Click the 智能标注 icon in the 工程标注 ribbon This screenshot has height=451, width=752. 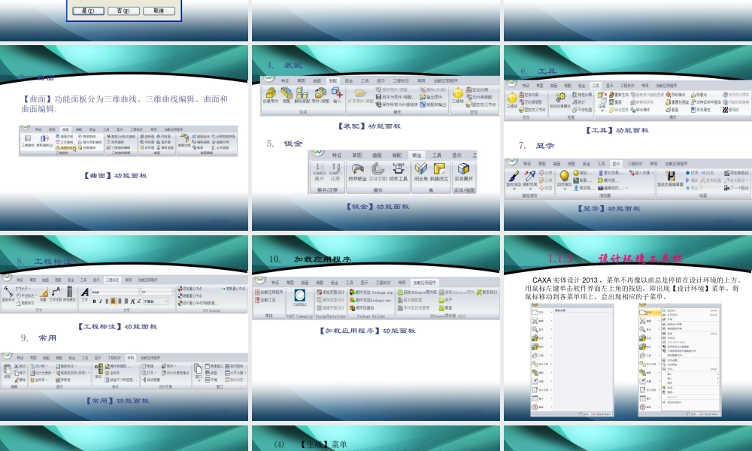coord(8,294)
